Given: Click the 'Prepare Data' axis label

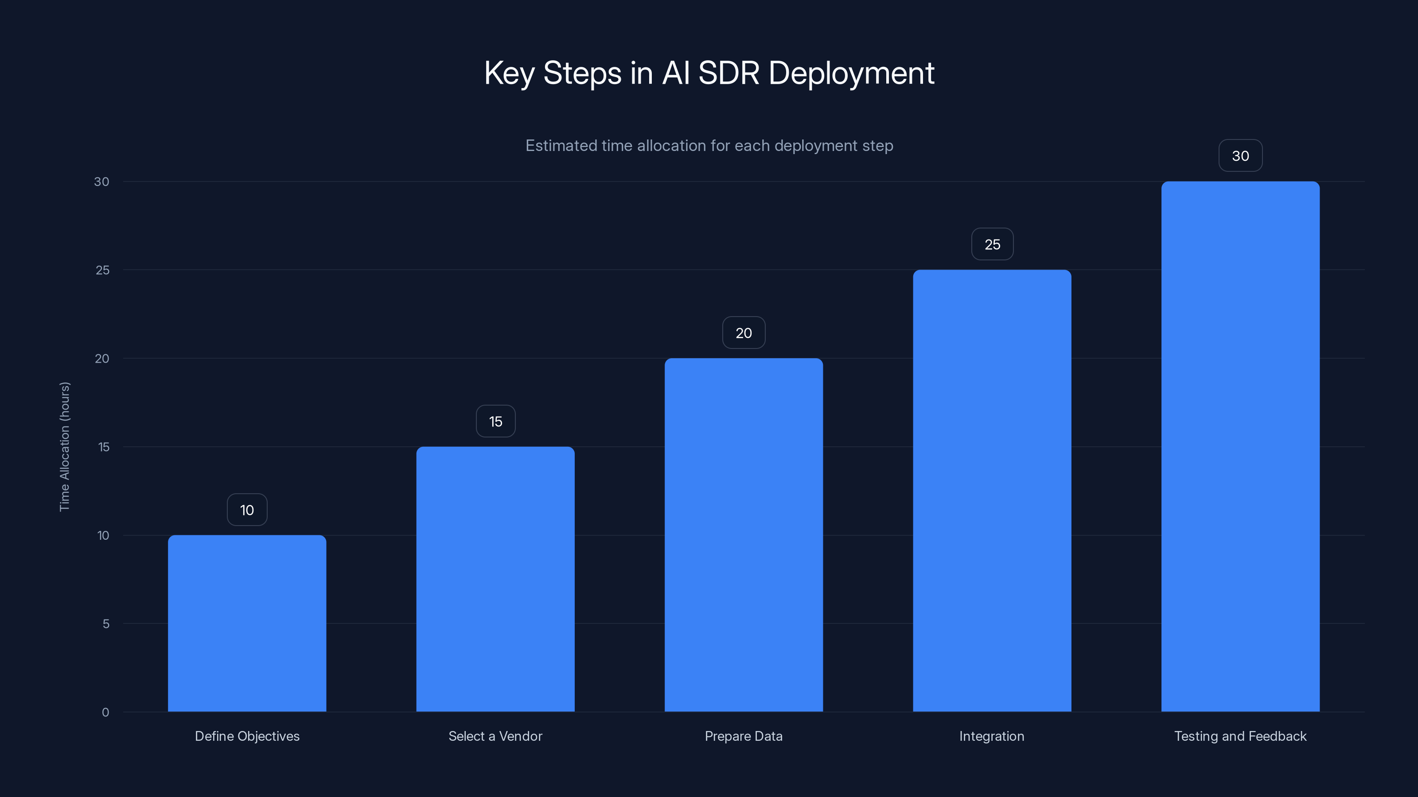Looking at the screenshot, I should click(x=744, y=736).
